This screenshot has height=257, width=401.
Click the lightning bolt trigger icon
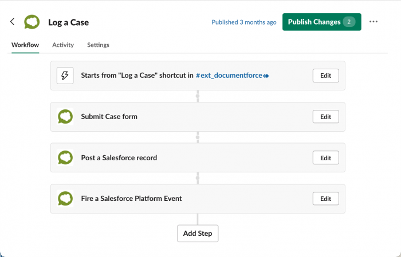[x=65, y=76]
